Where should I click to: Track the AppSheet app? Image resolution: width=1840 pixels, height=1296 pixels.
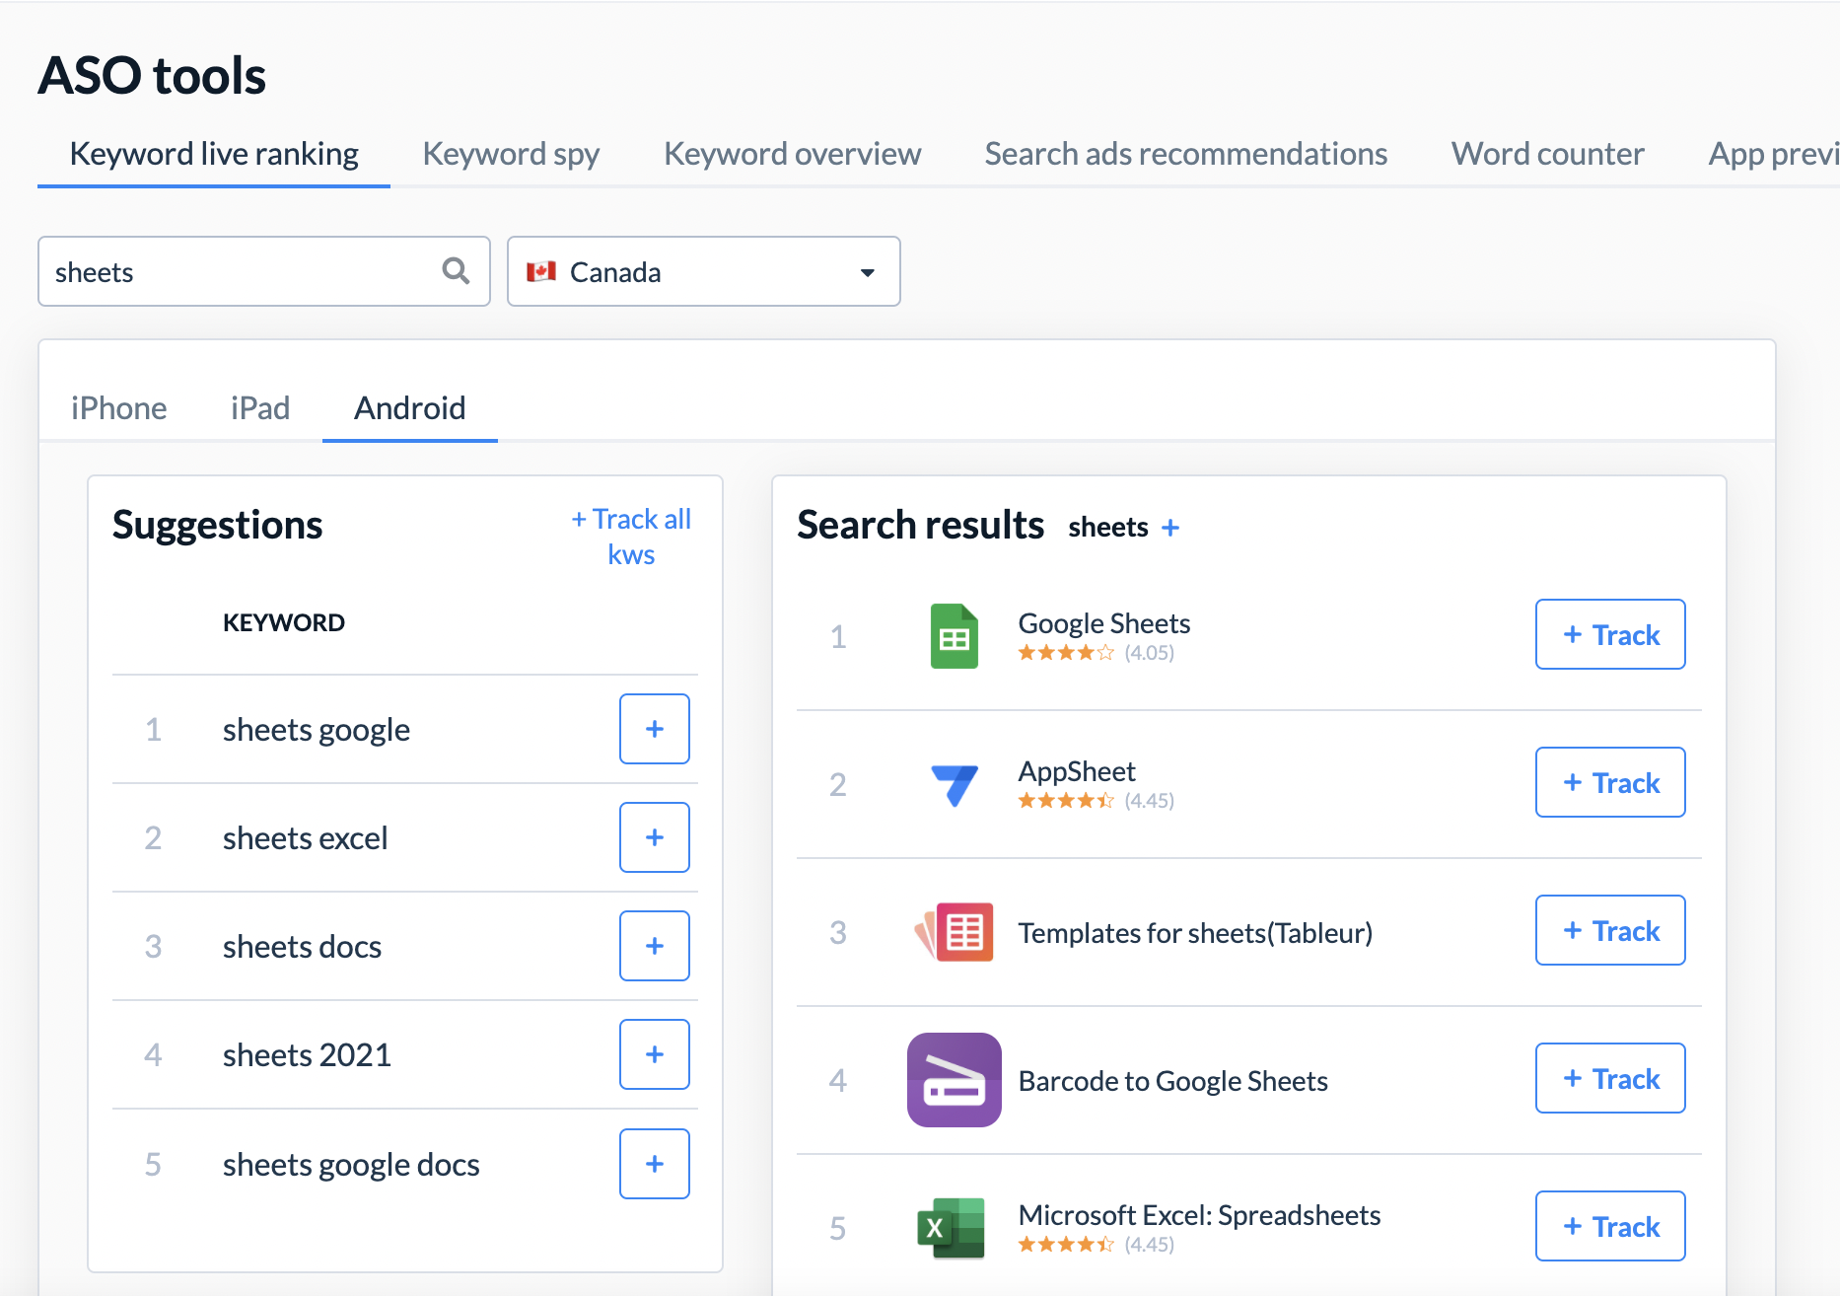1610,782
